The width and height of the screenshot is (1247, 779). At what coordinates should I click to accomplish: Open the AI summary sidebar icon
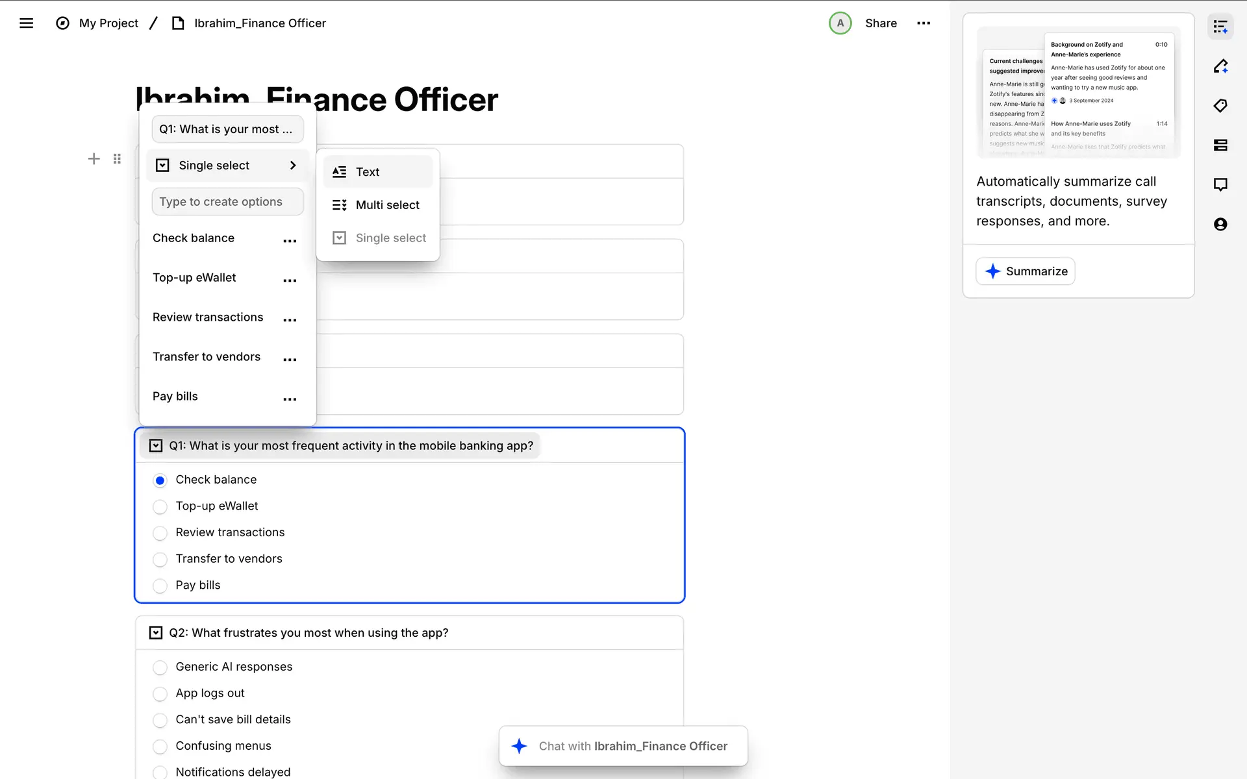(1220, 27)
